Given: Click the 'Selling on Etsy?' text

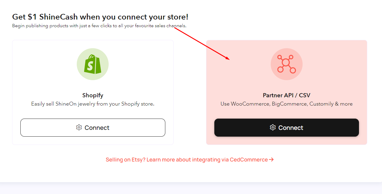Looking at the screenshot, I should [125, 160].
